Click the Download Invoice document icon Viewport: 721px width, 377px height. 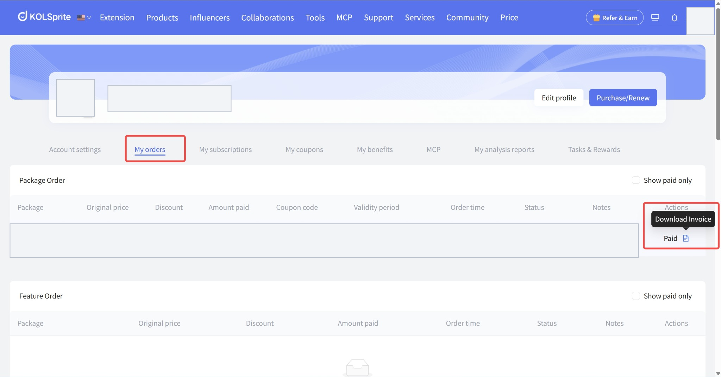coord(685,238)
